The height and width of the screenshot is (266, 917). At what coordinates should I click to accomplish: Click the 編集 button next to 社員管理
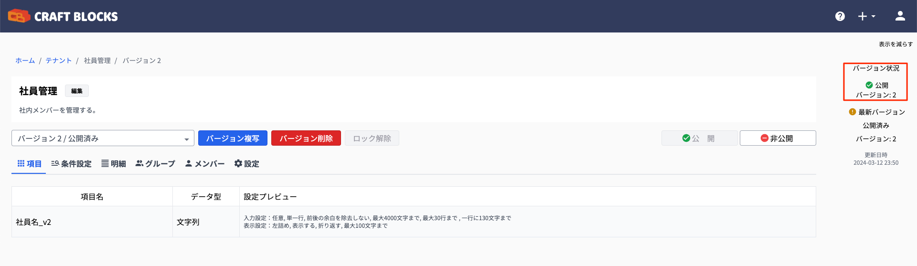click(x=77, y=91)
